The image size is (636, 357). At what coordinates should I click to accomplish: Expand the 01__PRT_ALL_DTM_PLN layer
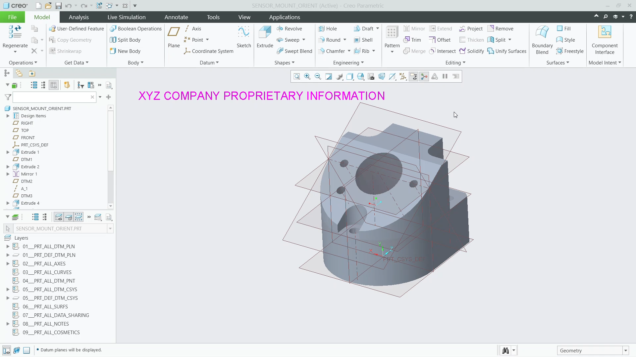click(x=8, y=246)
